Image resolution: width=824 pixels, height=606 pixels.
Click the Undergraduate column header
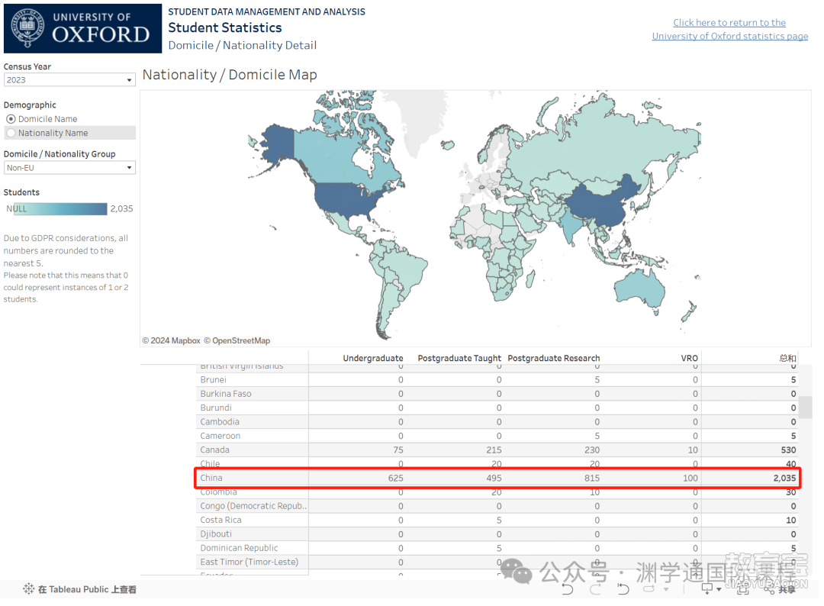point(372,358)
